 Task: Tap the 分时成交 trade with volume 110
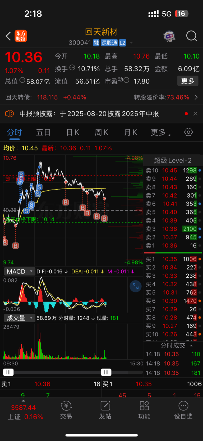[173, 354]
